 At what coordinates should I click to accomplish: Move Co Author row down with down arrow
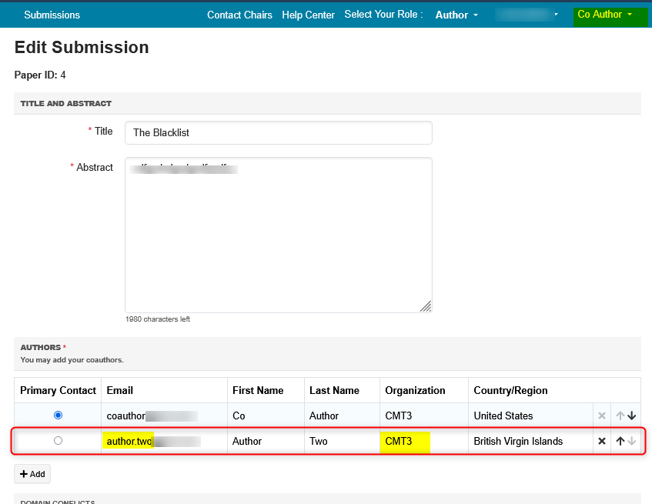pyautogui.click(x=632, y=416)
